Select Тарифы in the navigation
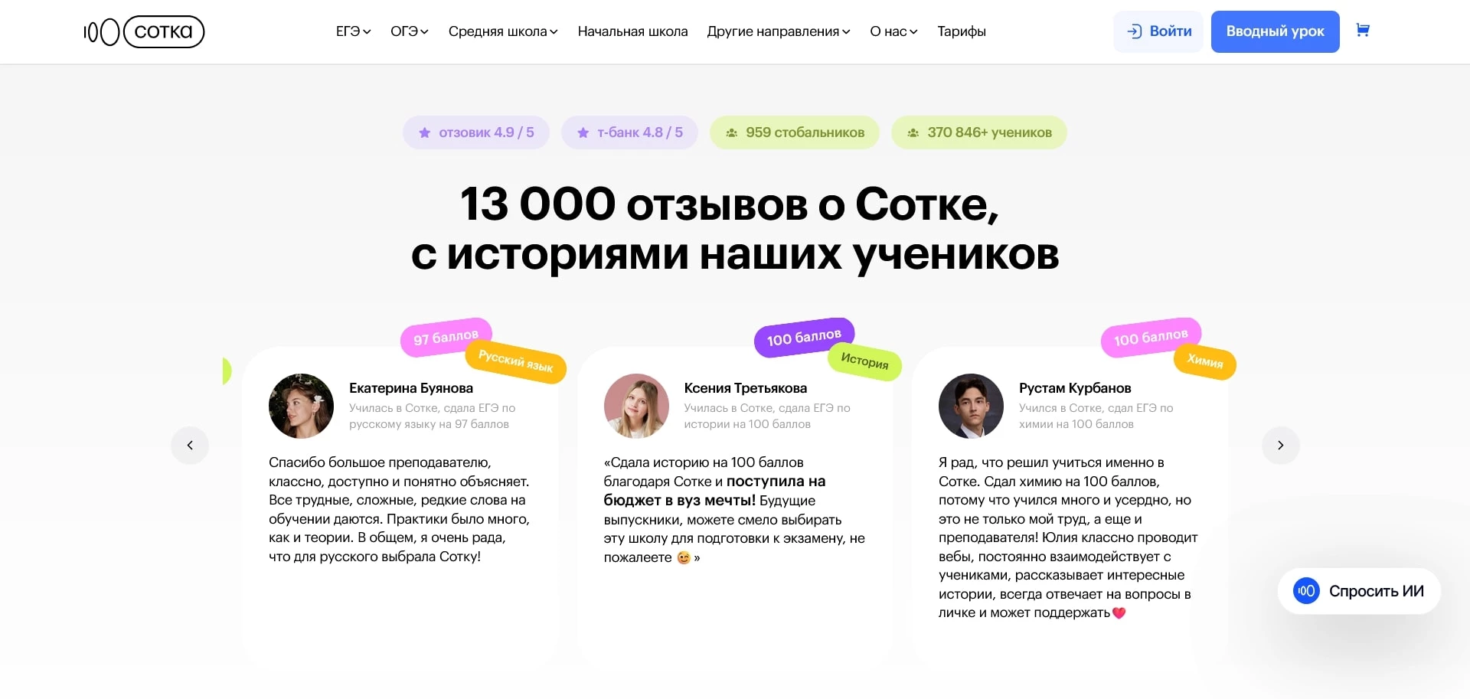Viewport: 1470px width, 699px height. (962, 31)
